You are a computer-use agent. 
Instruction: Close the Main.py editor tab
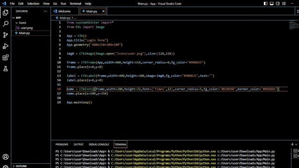pos(103,11)
